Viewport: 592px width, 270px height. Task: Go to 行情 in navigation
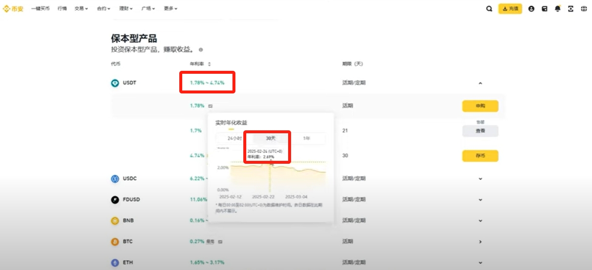point(62,8)
